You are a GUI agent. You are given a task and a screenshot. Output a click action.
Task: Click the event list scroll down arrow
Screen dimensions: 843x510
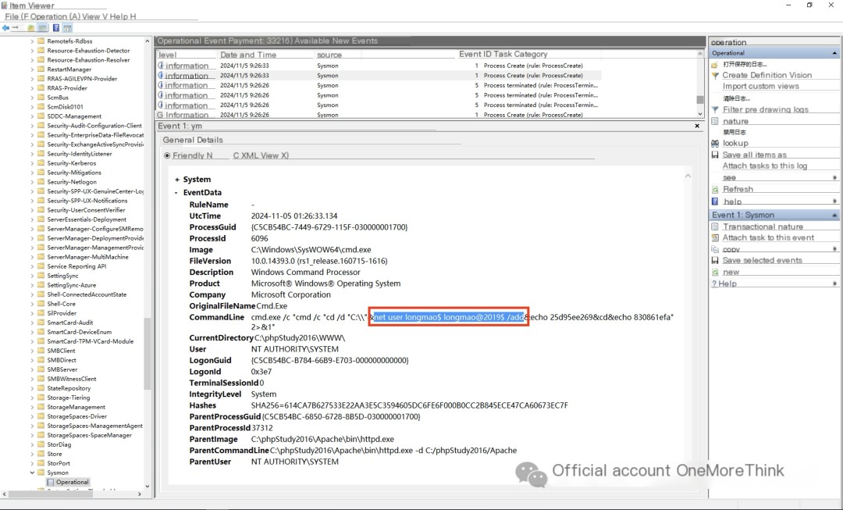(700, 113)
